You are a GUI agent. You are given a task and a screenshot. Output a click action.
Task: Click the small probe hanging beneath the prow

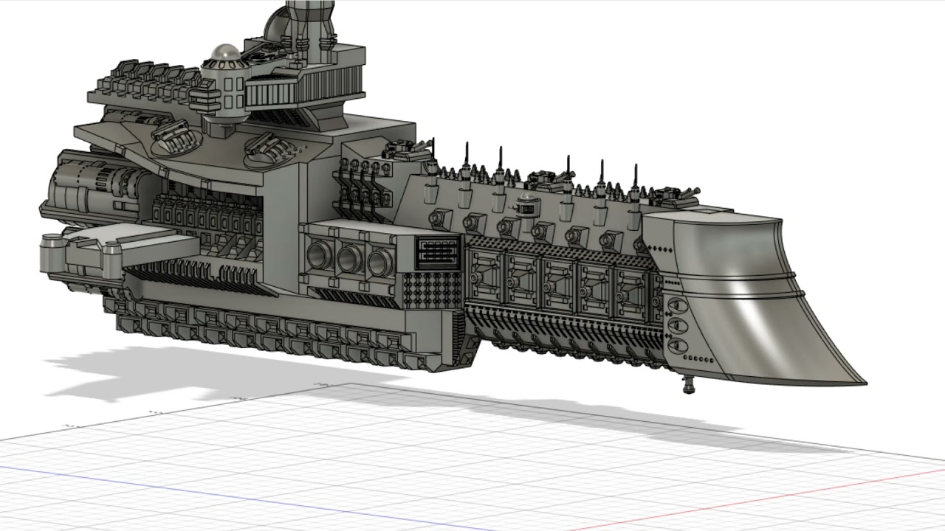(689, 383)
